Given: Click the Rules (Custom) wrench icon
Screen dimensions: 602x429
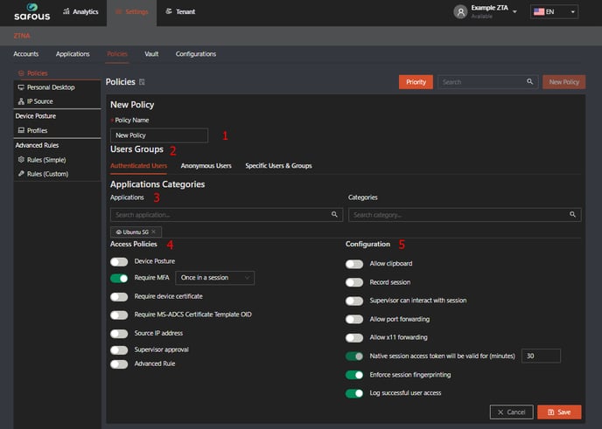Looking at the screenshot, I should point(21,174).
